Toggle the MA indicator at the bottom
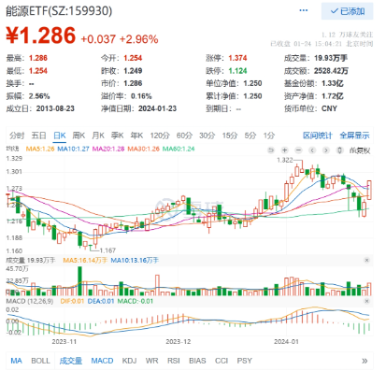Image resolution: width=386 pixels, height=371 pixels. (x=16, y=361)
